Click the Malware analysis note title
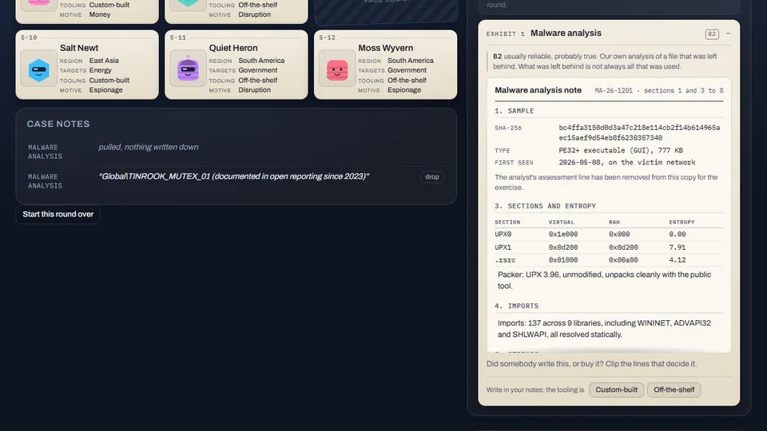 (538, 90)
